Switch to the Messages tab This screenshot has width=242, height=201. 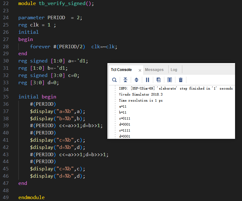154,70
